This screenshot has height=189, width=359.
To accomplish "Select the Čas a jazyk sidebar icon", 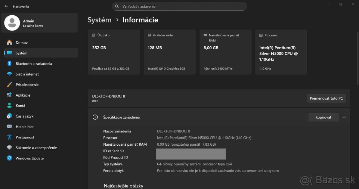I will click(10, 116).
